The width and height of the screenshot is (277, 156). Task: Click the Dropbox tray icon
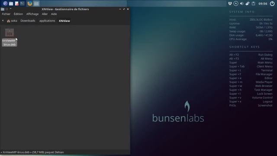[230, 3]
